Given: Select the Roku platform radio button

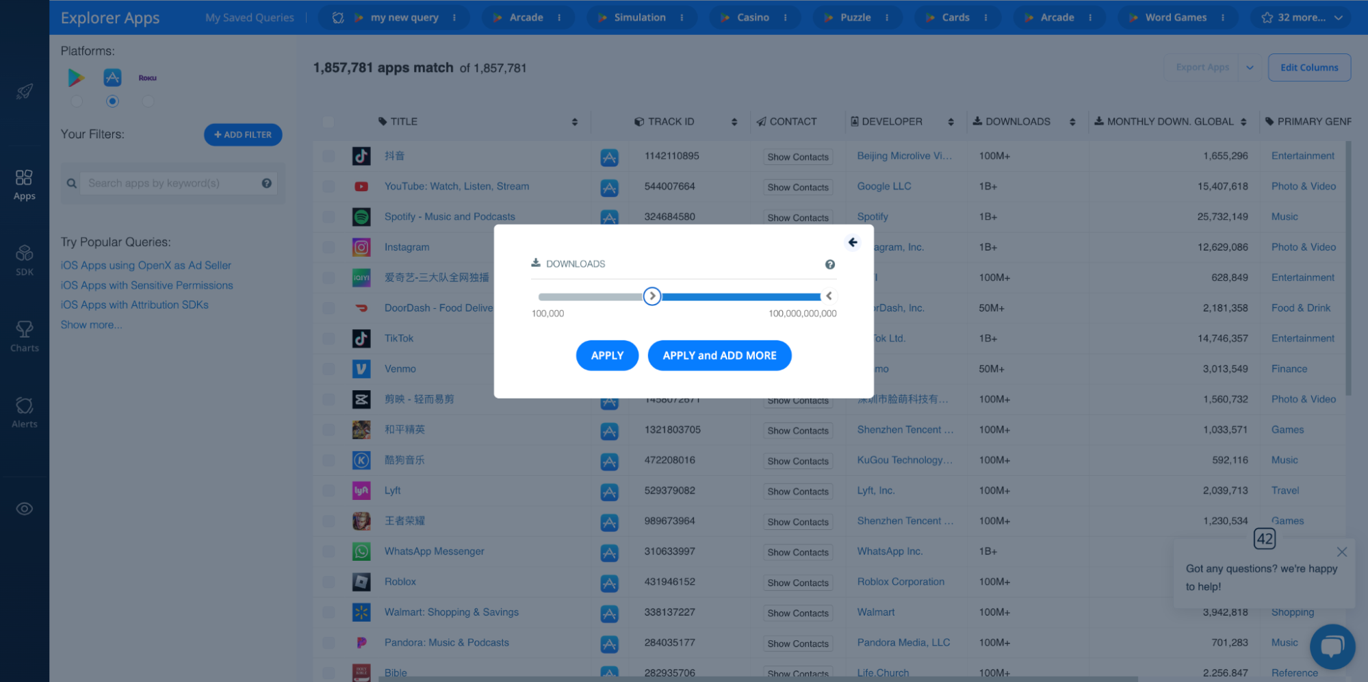Looking at the screenshot, I should pos(148,101).
